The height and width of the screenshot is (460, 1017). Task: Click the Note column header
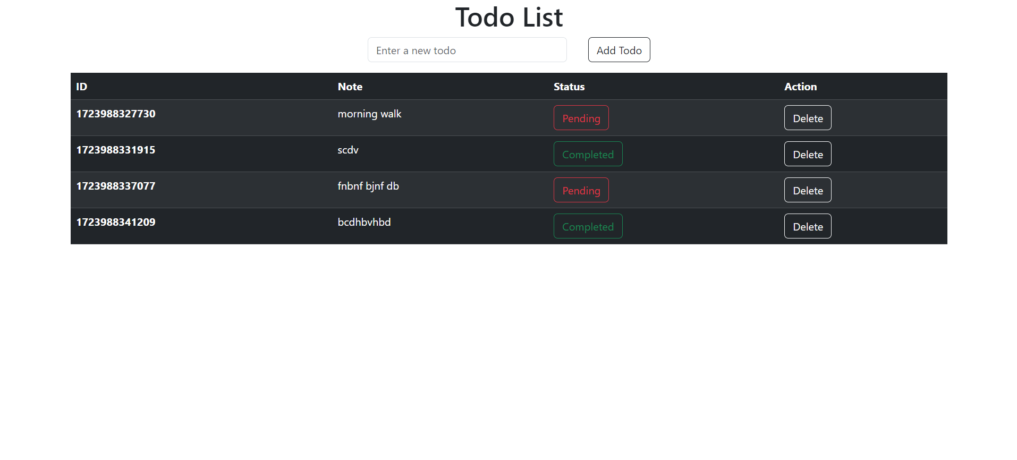click(350, 87)
